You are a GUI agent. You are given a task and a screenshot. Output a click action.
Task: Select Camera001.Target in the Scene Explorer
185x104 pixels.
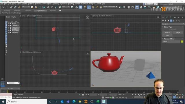(x=16, y=27)
